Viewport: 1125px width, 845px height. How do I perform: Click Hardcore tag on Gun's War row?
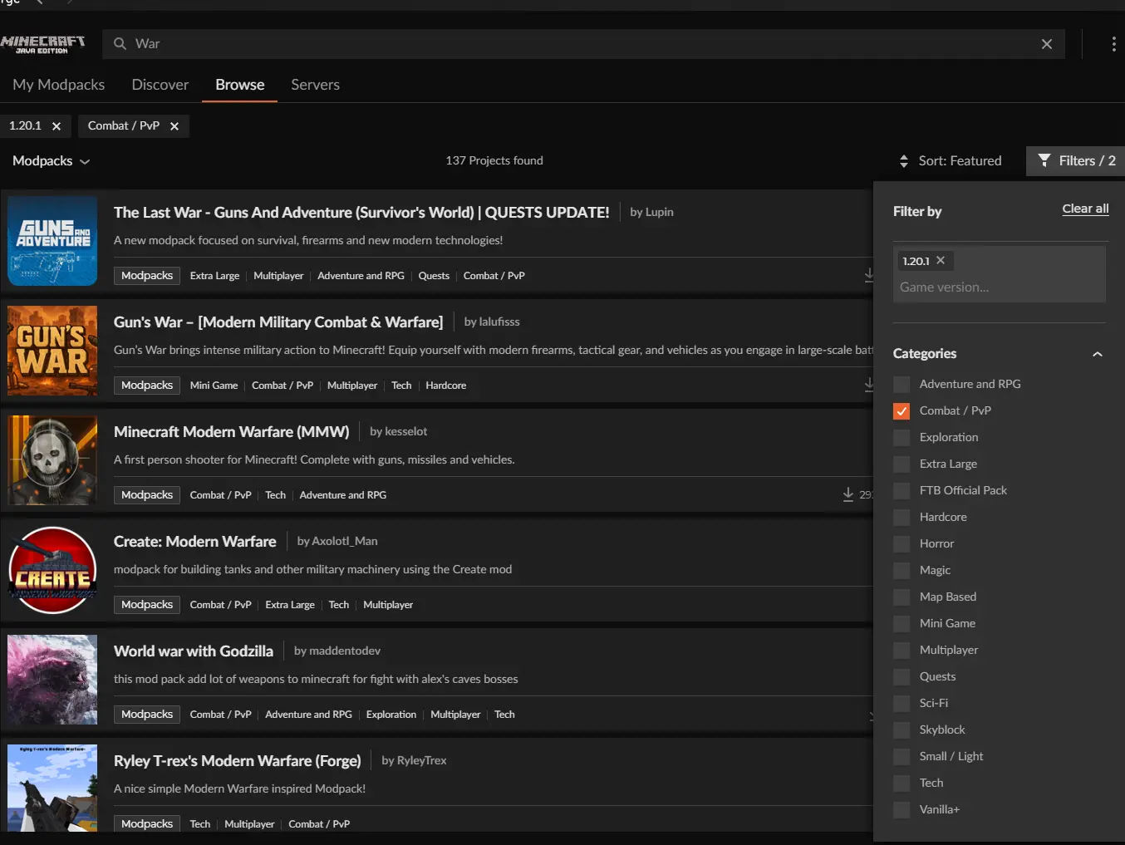pos(446,386)
